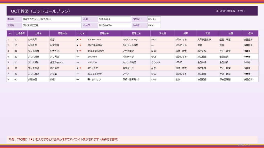Click the SPCC規格適合 cell
The width and height of the screenshot is (264, 148).
tap(104, 45)
